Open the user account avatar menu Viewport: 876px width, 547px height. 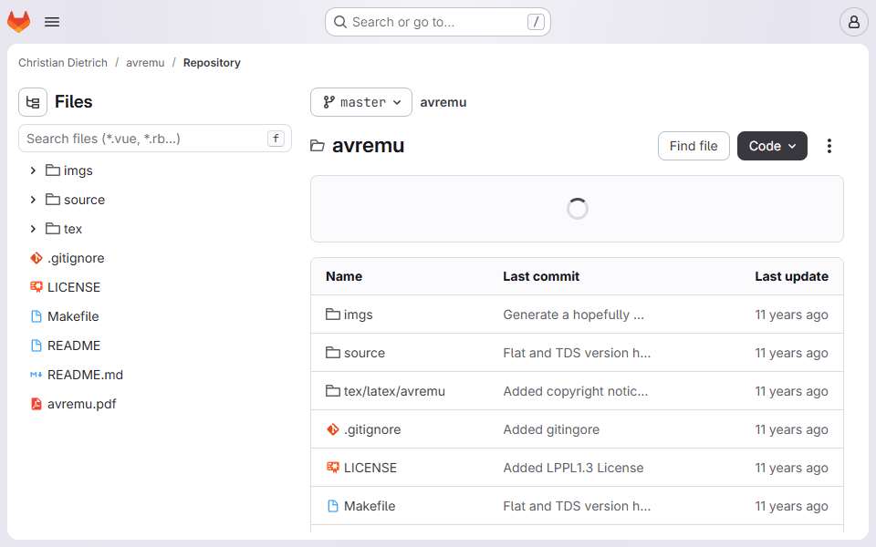(854, 22)
